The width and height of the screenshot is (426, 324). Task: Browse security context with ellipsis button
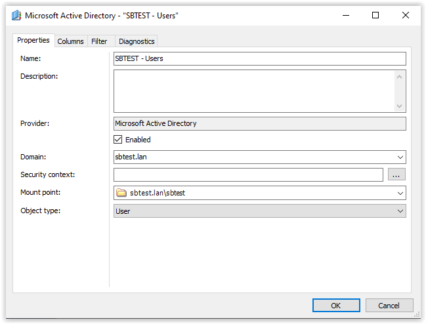coord(396,174)
